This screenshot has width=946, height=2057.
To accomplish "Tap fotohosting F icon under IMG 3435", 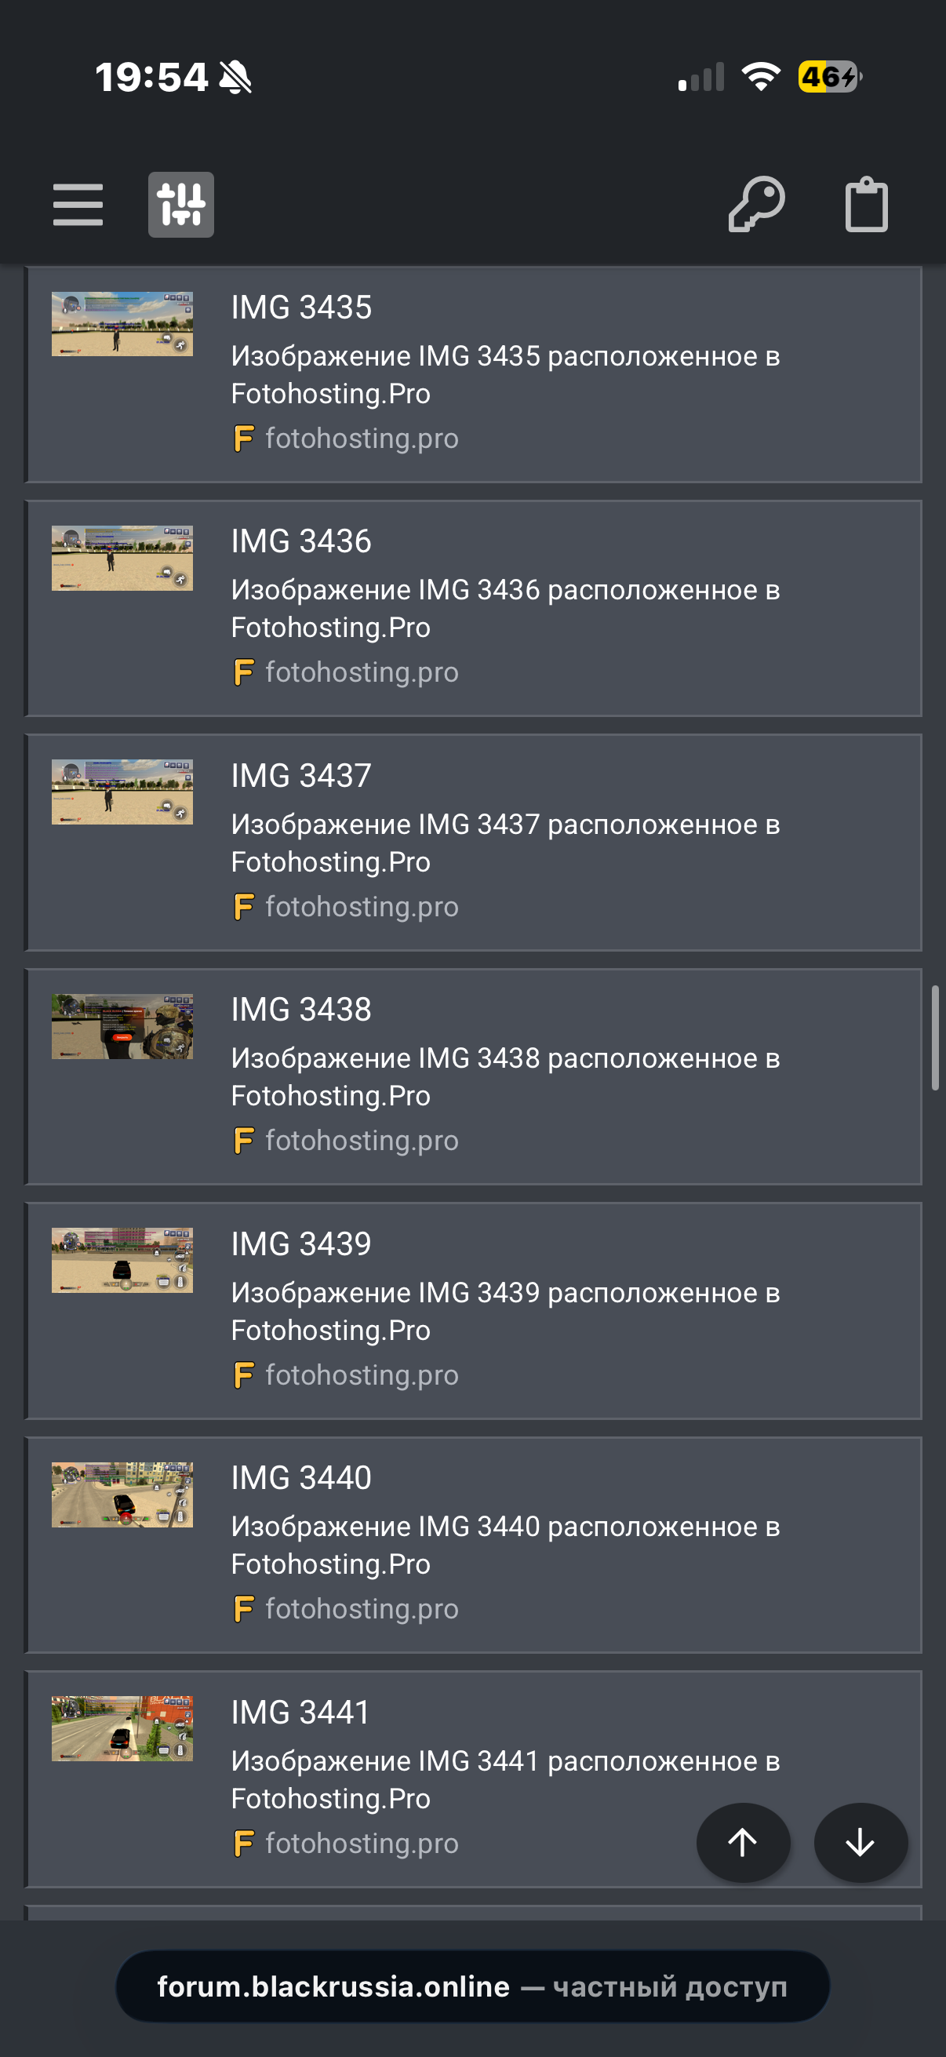I will coord(243,439).
